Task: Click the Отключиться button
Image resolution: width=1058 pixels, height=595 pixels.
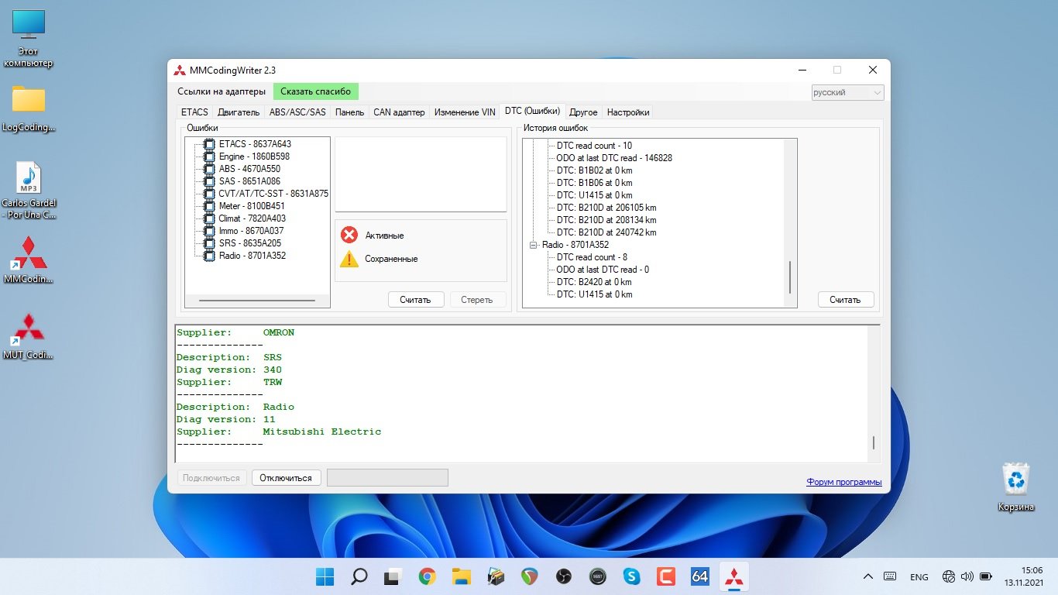Action: point(286,478)
